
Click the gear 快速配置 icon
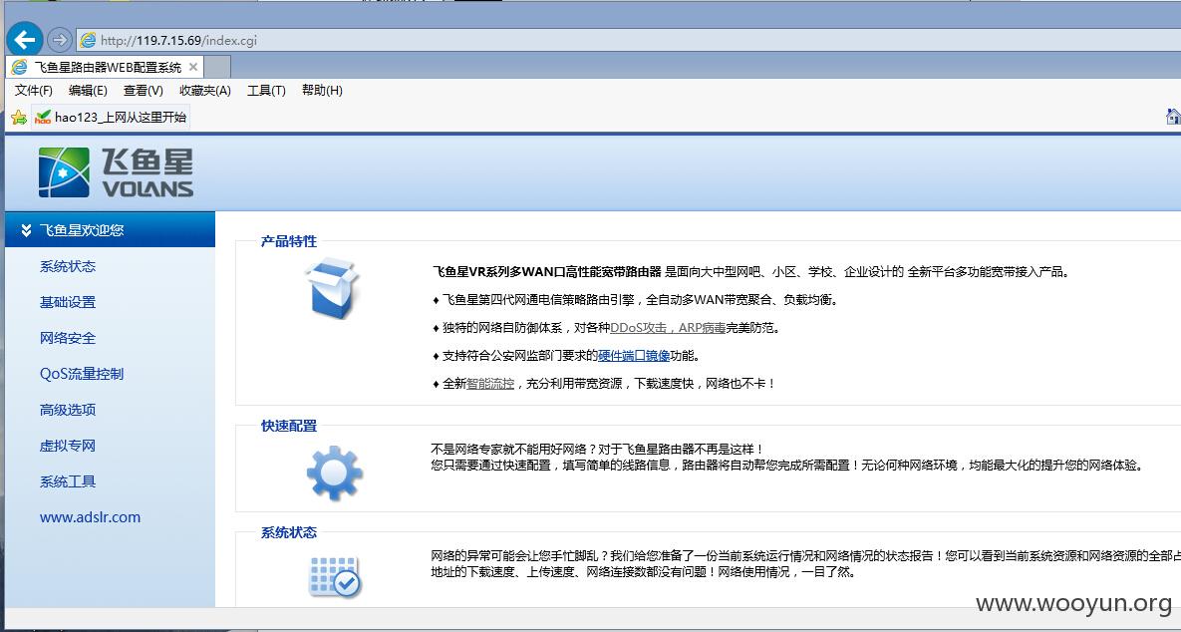point(335,474)
